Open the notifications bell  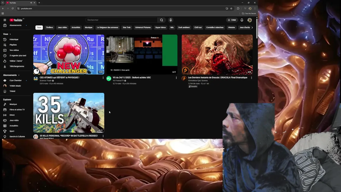[x=242, y=20]
